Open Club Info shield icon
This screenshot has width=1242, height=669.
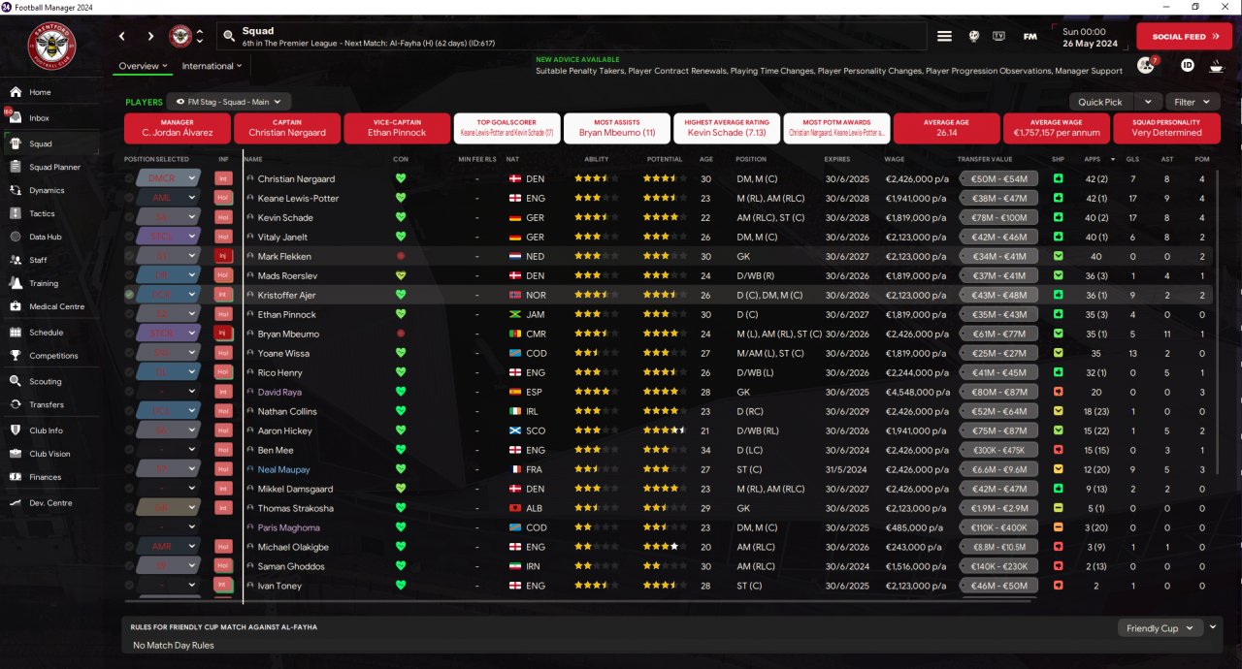16,430
